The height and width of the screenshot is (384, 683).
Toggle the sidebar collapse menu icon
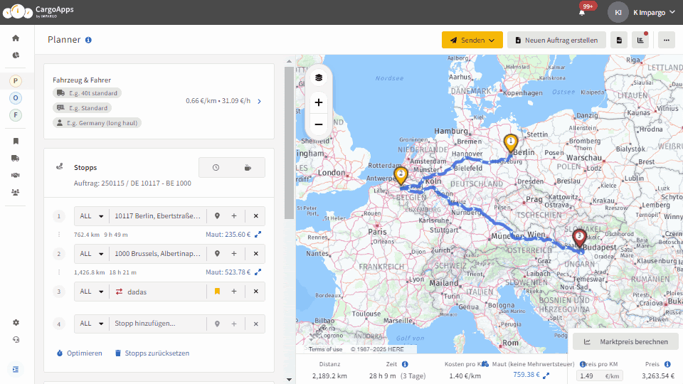coord(16,369)
